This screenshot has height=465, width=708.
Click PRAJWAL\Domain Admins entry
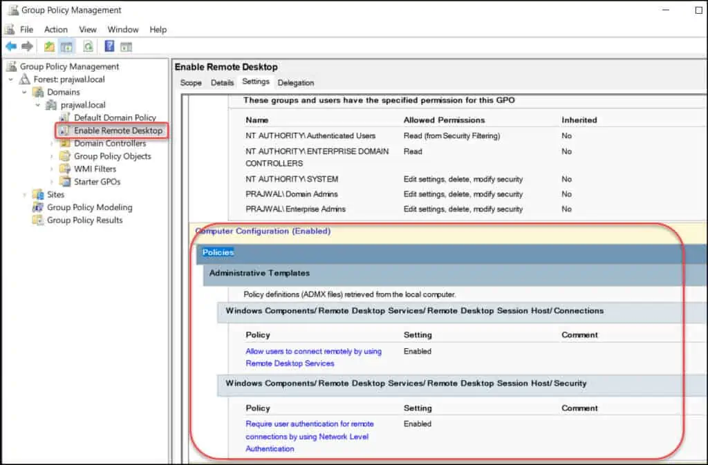292,194
